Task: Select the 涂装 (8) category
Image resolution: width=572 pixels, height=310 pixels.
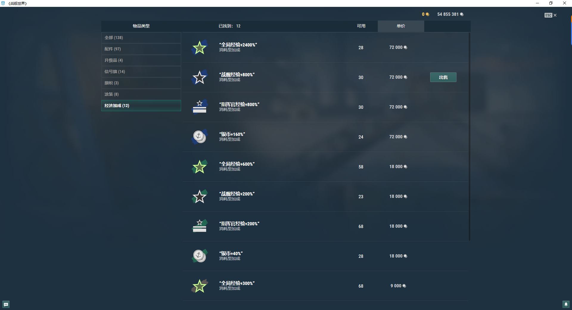Action: pos(141,94)
